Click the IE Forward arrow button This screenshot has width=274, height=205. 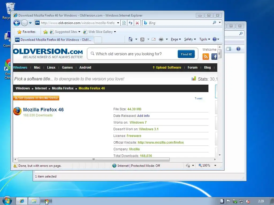[24, 23]
